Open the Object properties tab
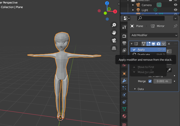 tap(124, 74)
